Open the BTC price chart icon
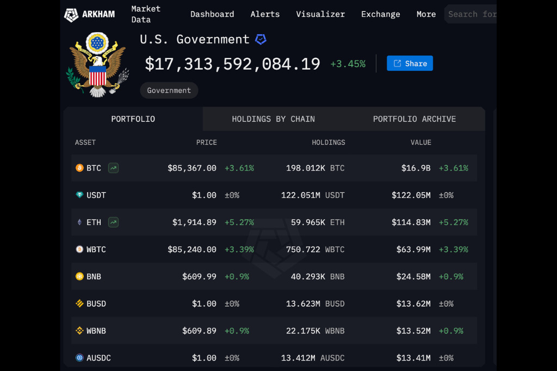The width and height of the screenshot is (557, 371). tap(113, 168)
